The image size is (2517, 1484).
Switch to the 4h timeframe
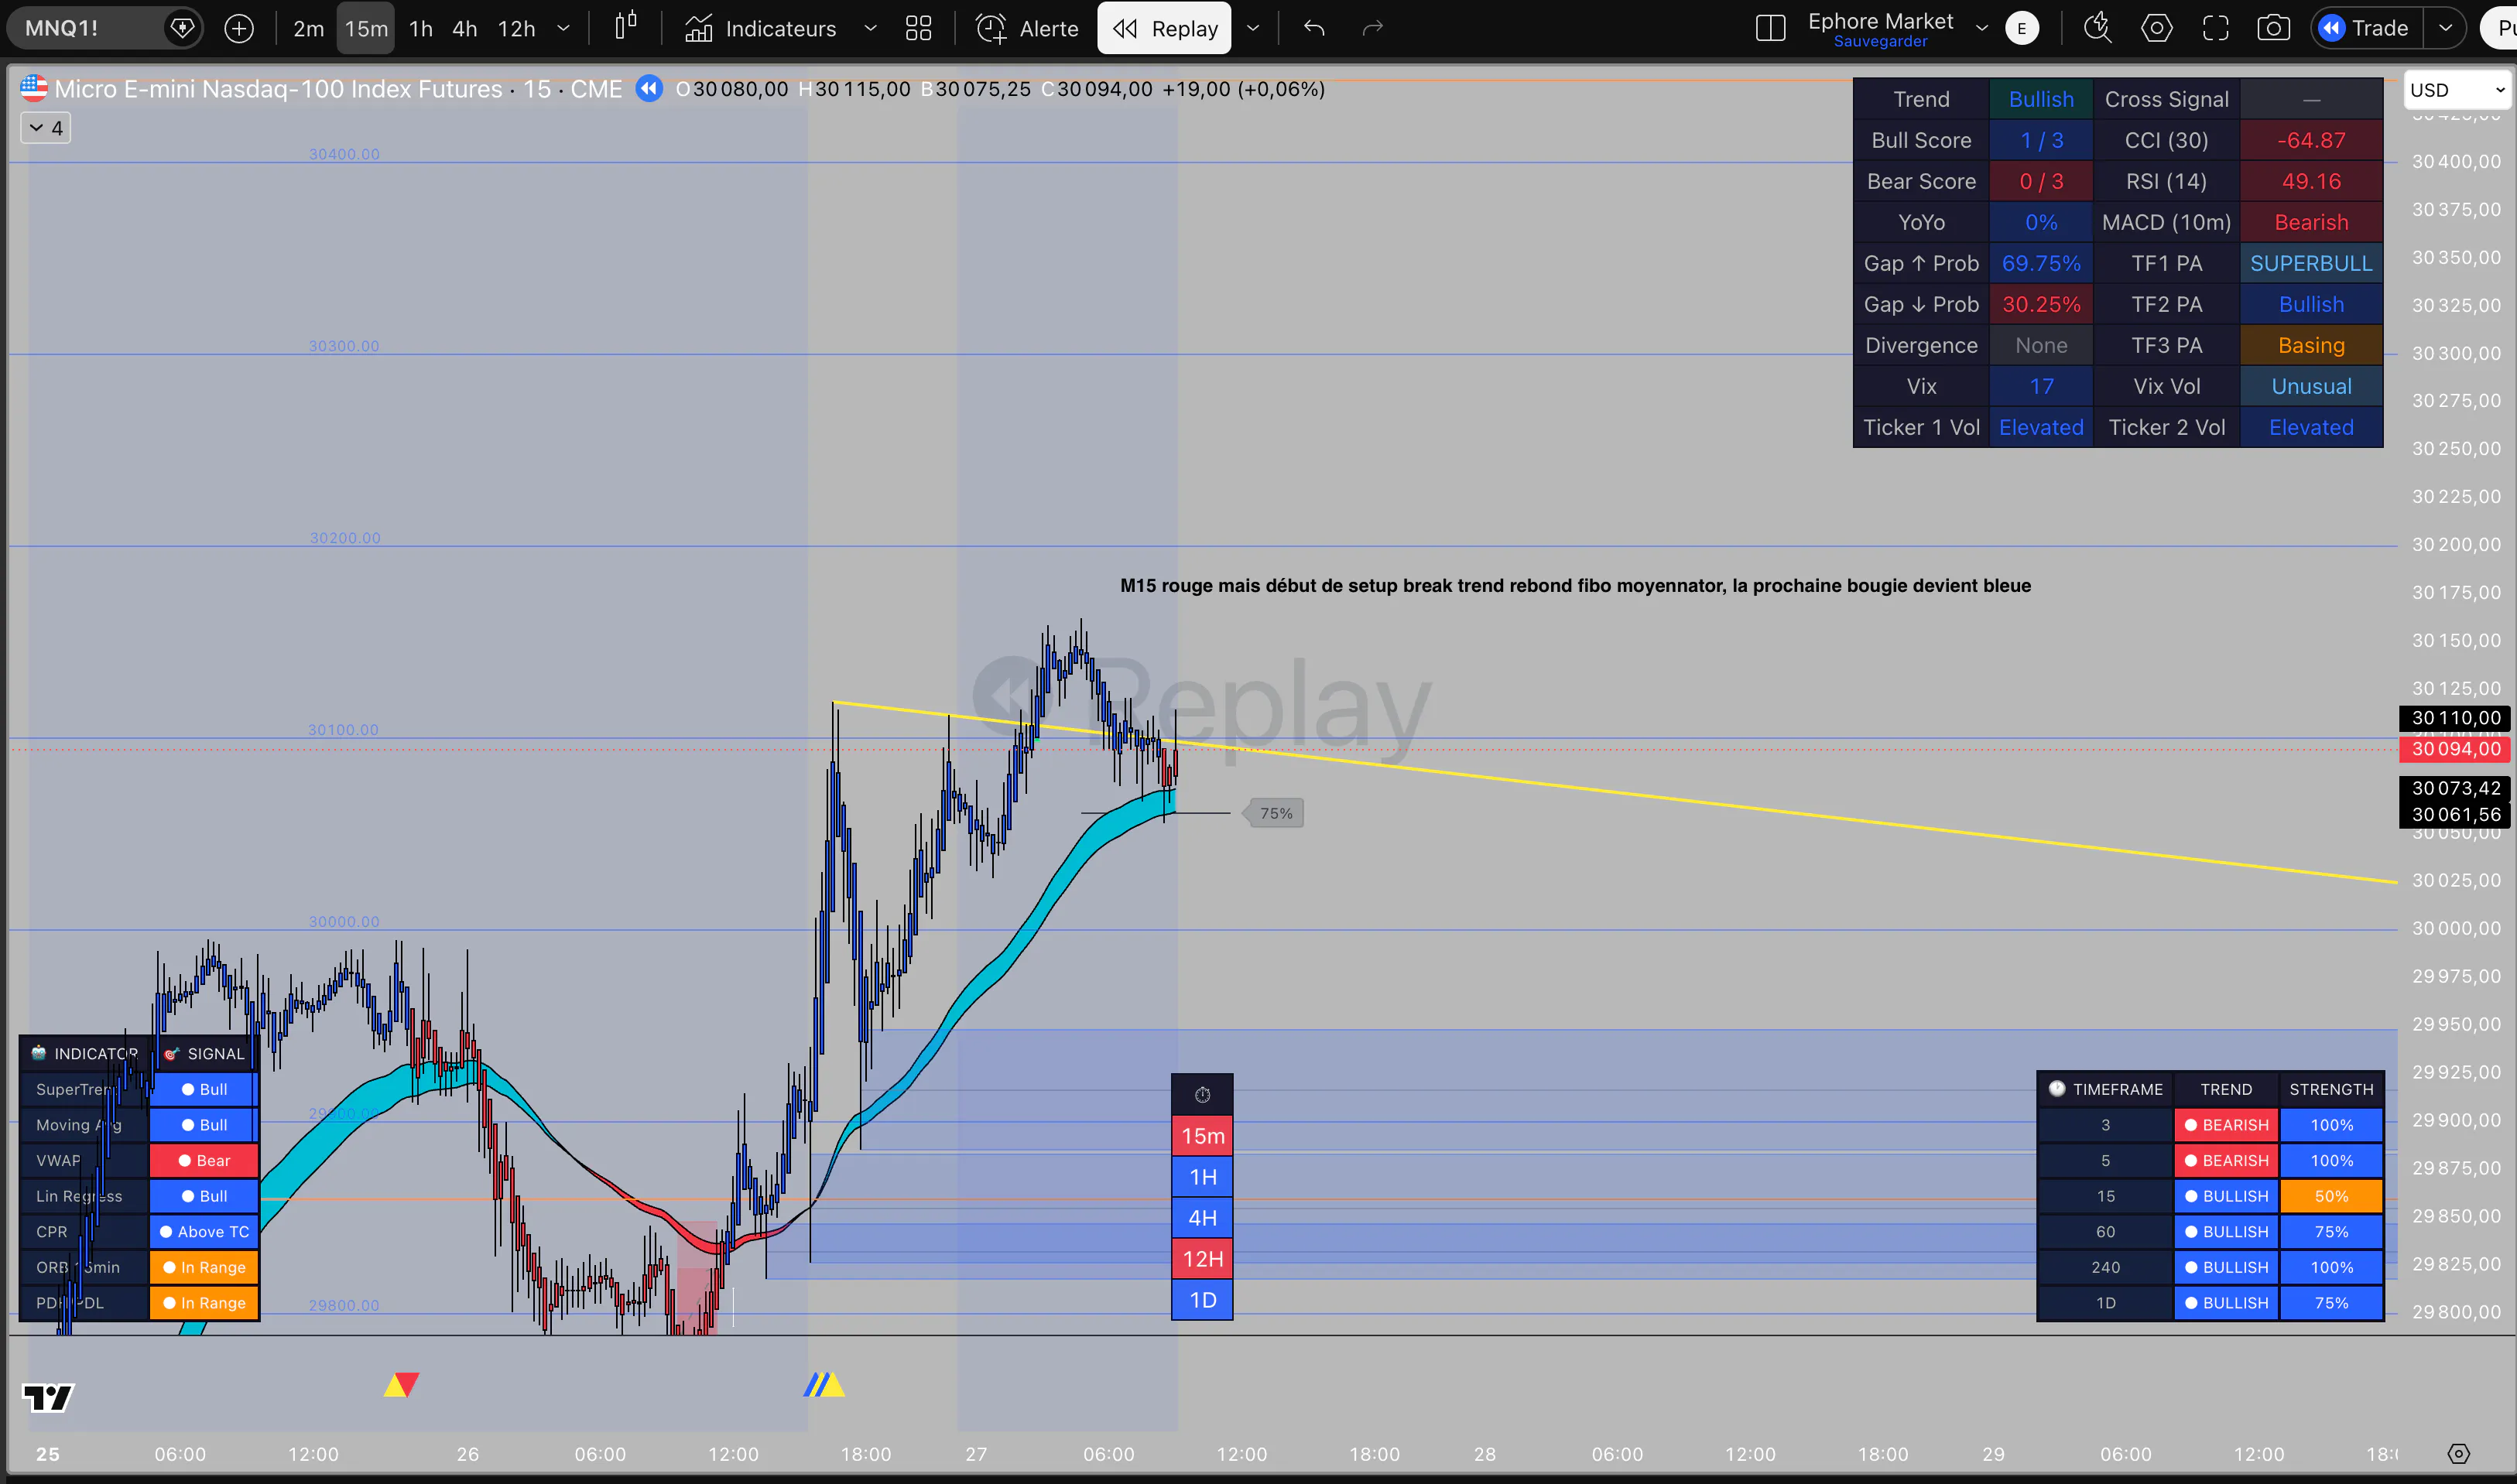point(464,28)
